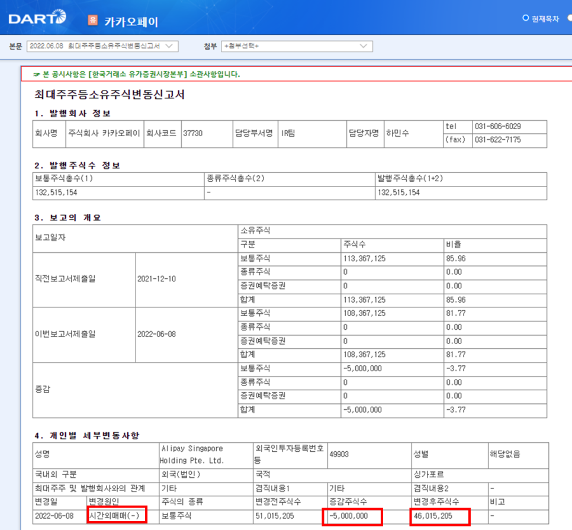The width and height of the screenshot is (572, 530).
Task: Click section heading 4. 개인별 세부변동사항
Action: (87, 435)
